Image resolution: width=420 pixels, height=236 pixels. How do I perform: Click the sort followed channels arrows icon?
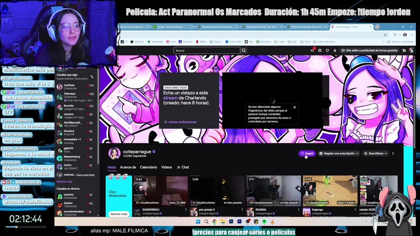[x=92, y=77]
